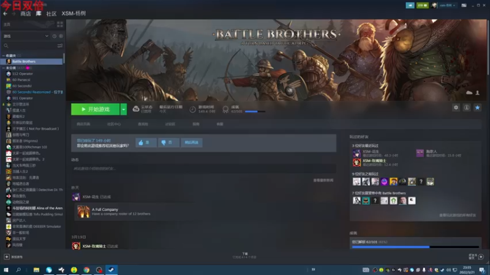Image resolution: width=490 pixels, height=275 pixels.
Task: Open File Explorer from the taskbar
Action: [36, 269]
